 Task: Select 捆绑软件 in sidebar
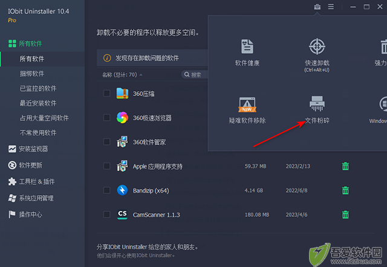(32, 74)
